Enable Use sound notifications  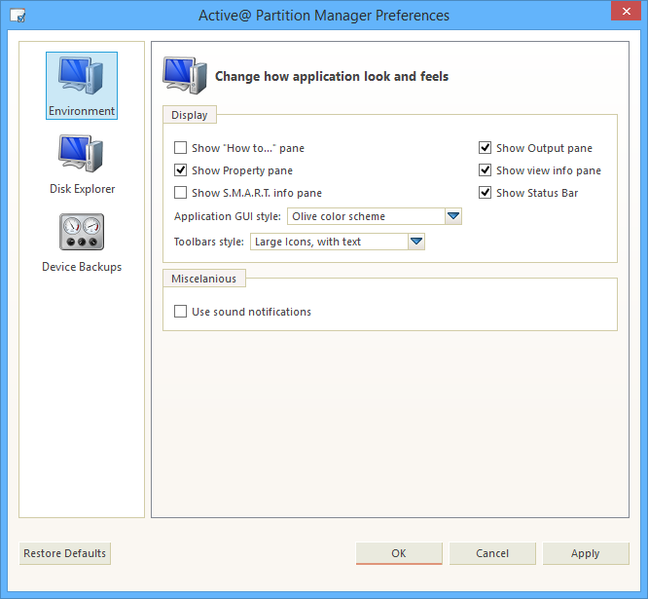tap(180, 311)
